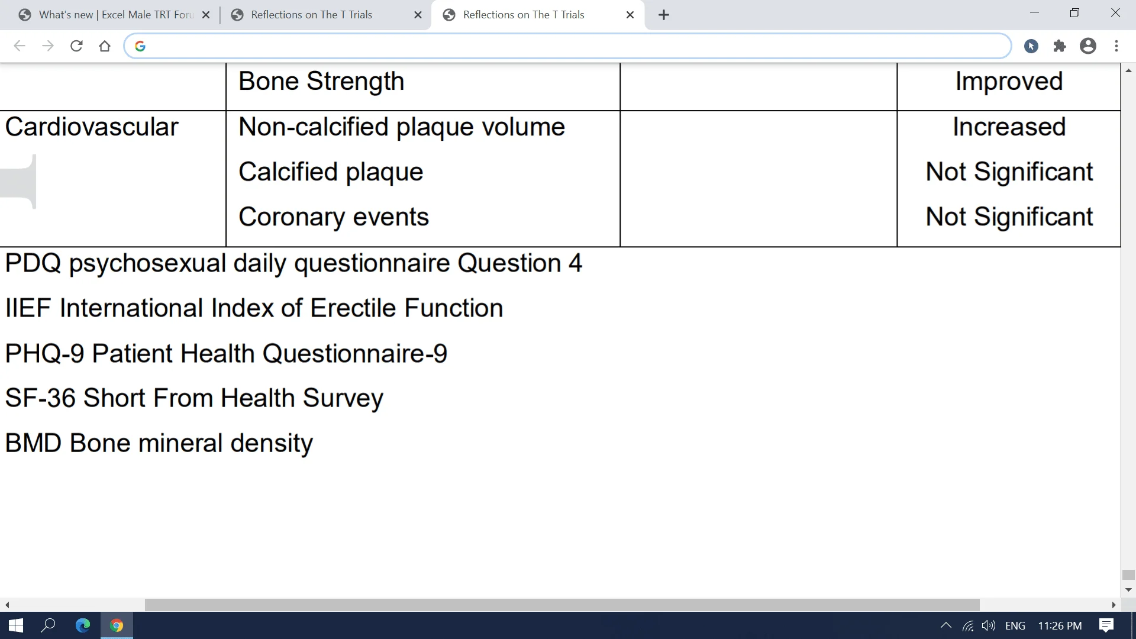Viewport: 1136px width, 639px height.
Task: Open a new browser tab
Action: click(x=663, y=14)
